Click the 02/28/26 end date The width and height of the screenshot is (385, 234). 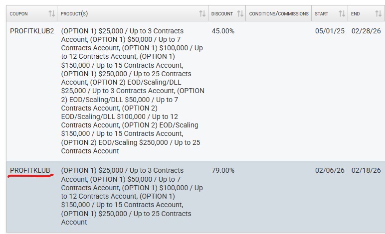pyautogui.click(x=366, y=31)
